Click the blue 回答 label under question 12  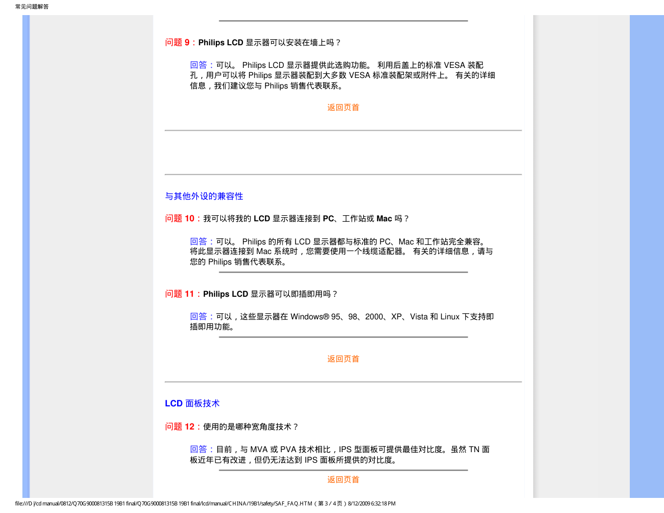(199, 449)
